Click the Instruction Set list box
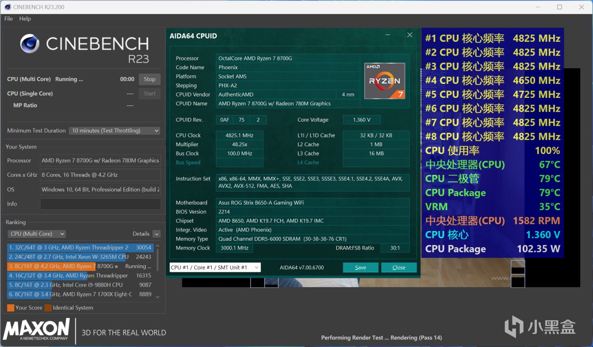Screen dimensions: 593x347 [313, 182]
